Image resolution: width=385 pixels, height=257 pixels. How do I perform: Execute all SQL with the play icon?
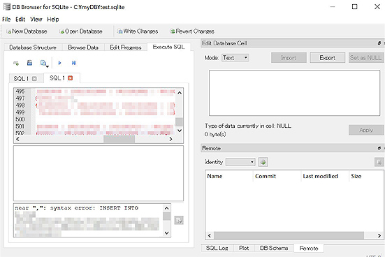point(59,63)
